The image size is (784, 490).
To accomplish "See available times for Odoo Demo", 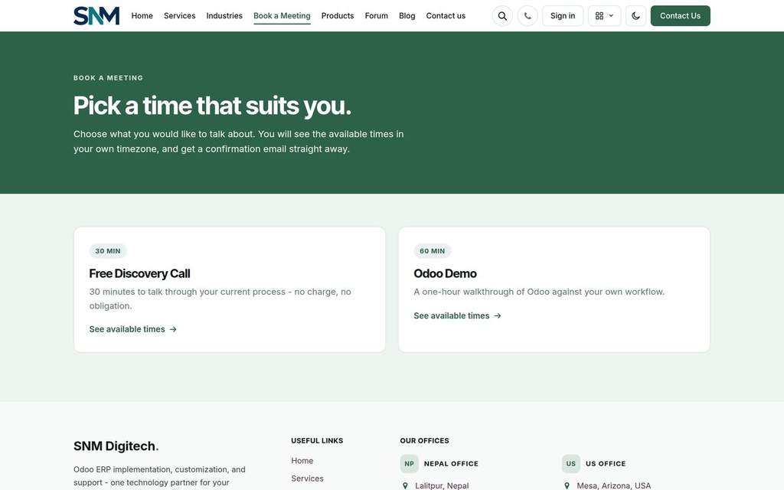I will pos(458,315).
